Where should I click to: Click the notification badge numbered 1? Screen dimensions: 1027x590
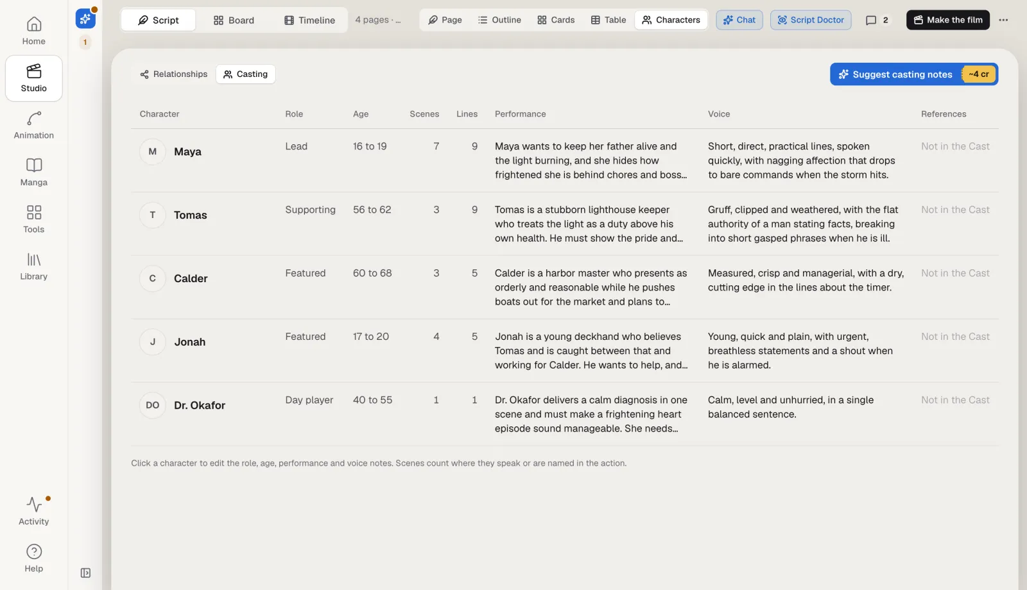pos(85,42)
